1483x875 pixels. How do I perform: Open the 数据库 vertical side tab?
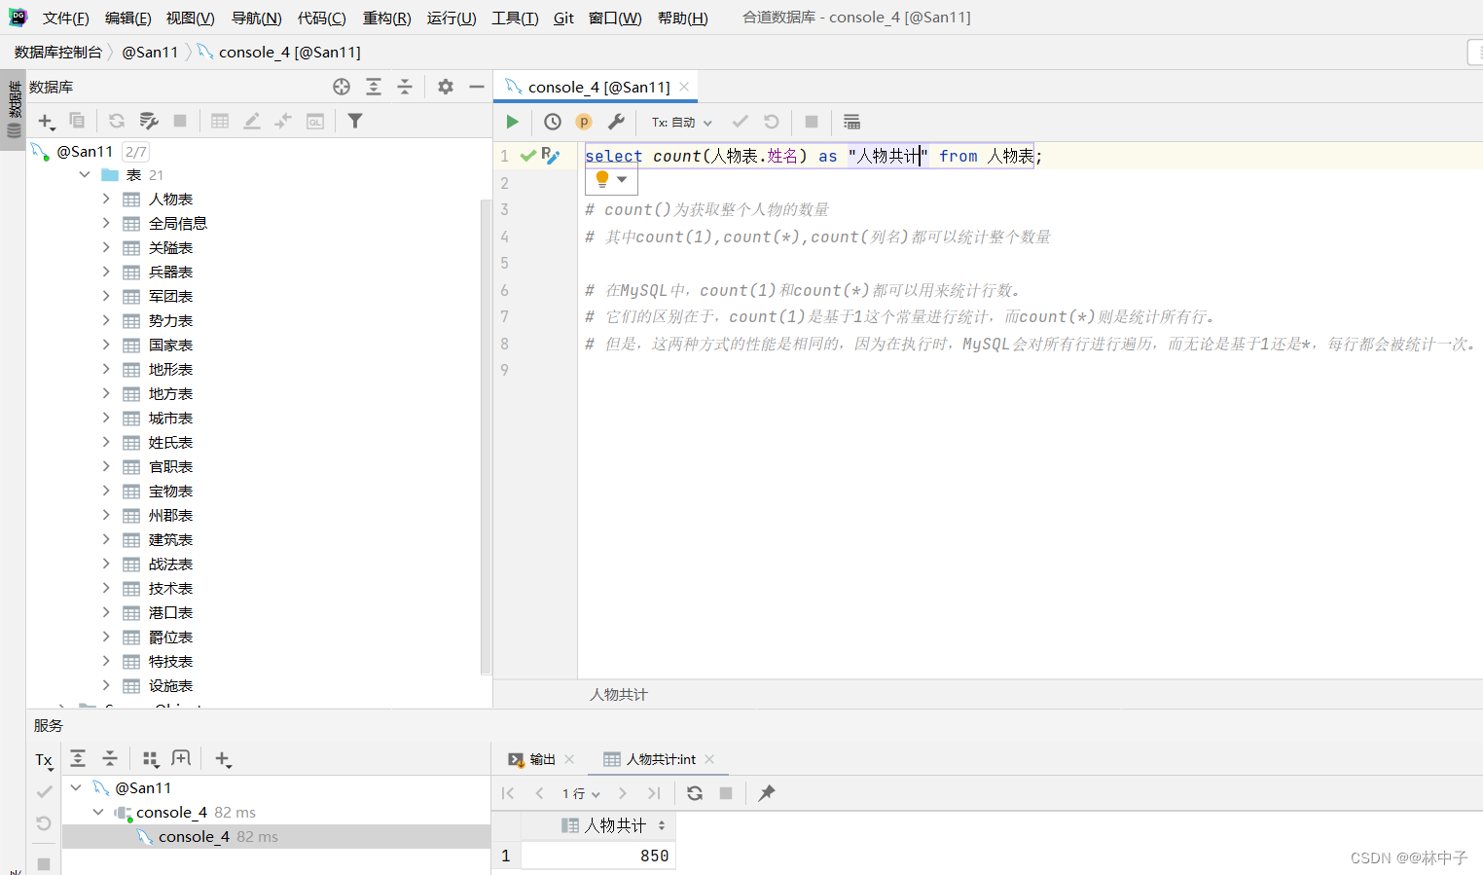coord(14,110)
